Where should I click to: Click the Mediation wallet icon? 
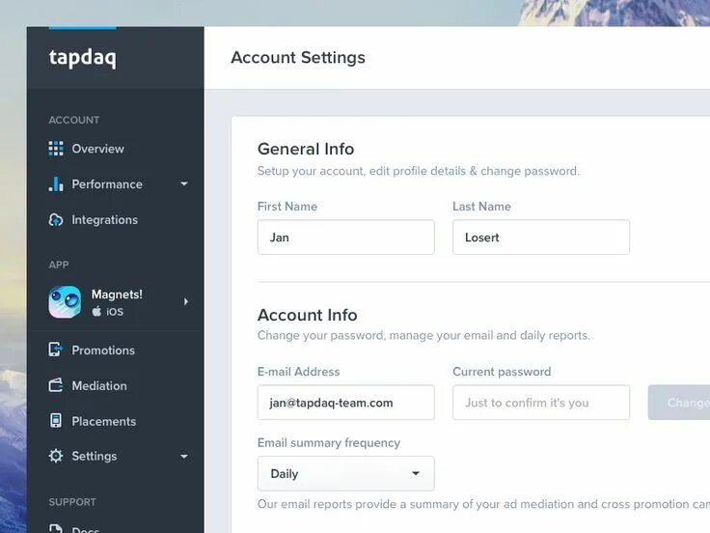coord(56,385)
